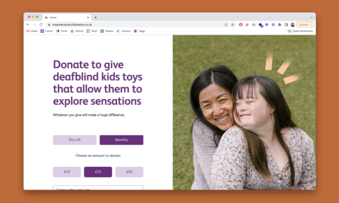The height and width of the screenshot is (203, 339).
Task: Open the GDrive bookmark
Action: (x=77, y=31)
